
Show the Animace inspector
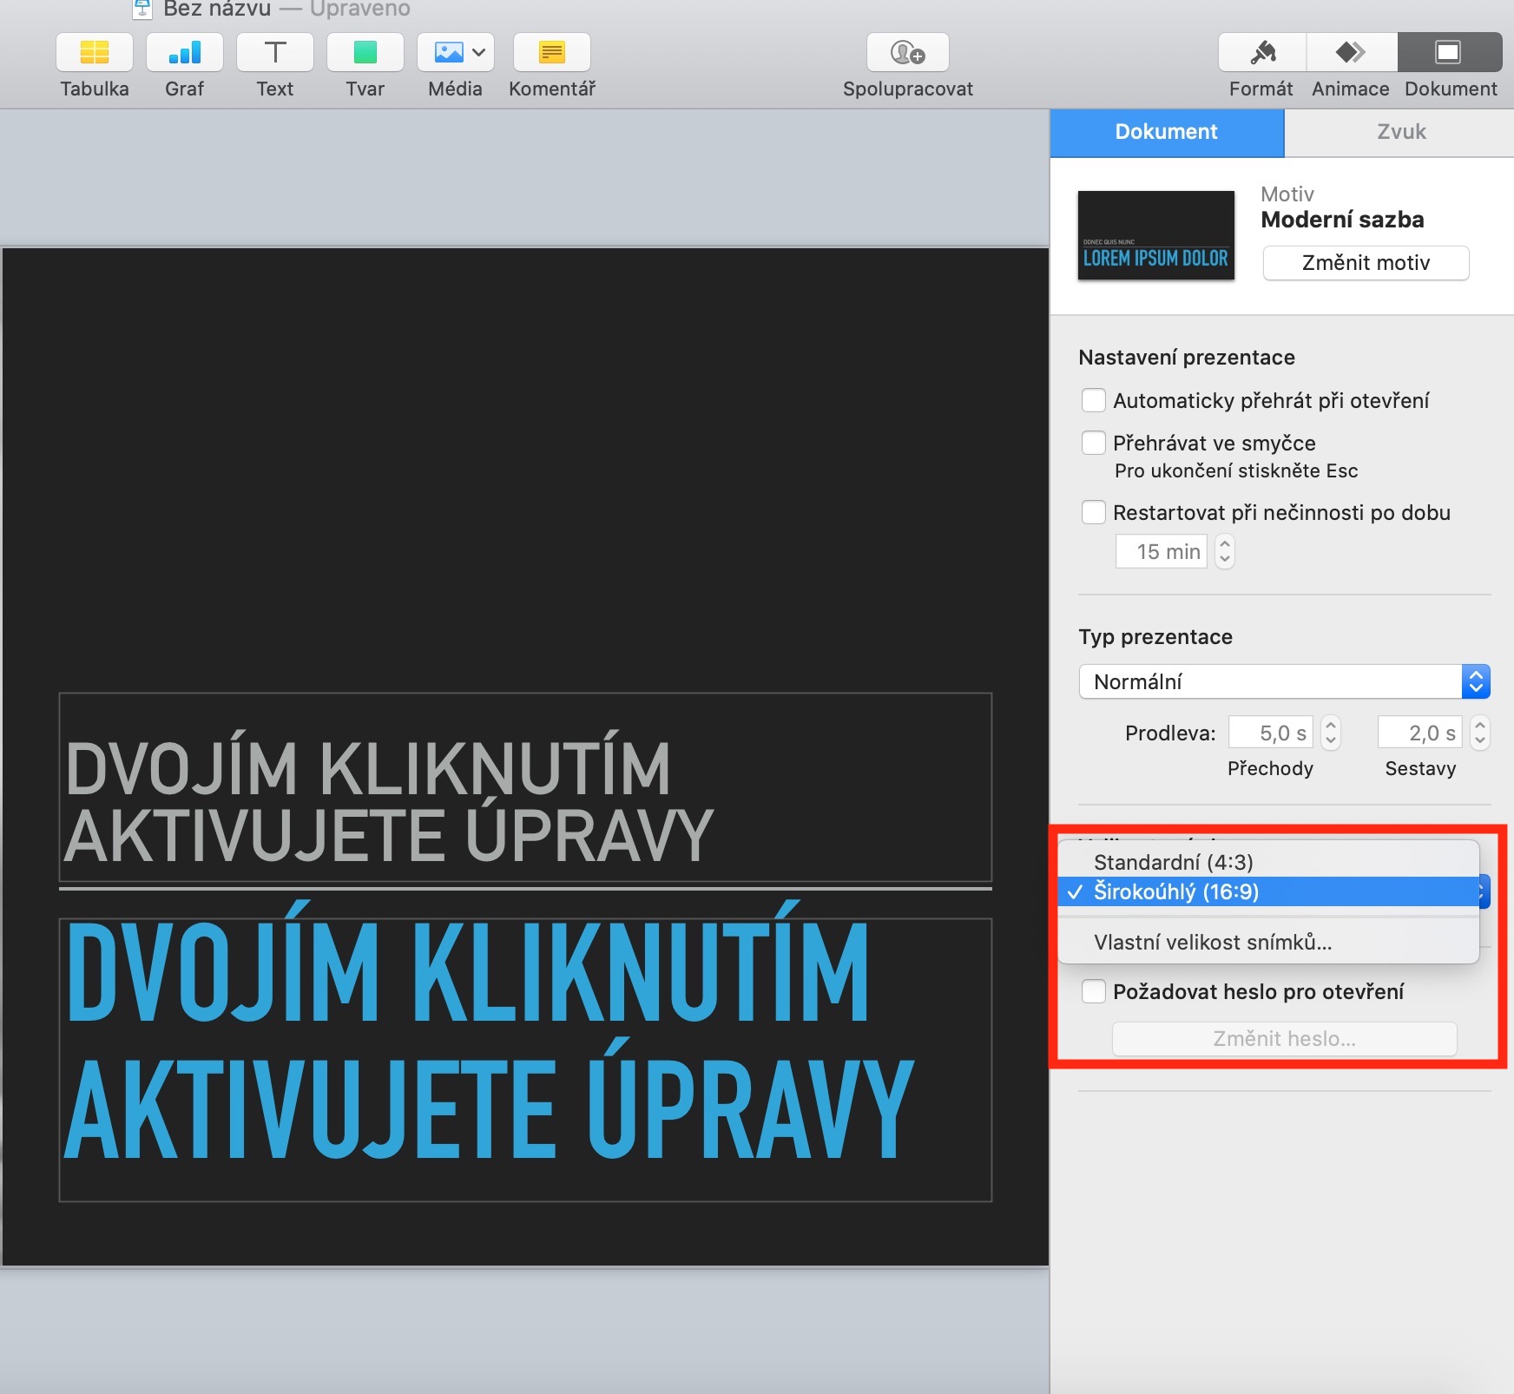[x=1351, y=53]
